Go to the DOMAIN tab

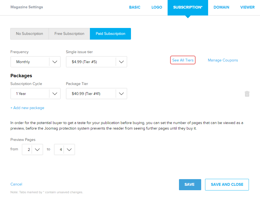pyautogui.click(x=221, y=7)
